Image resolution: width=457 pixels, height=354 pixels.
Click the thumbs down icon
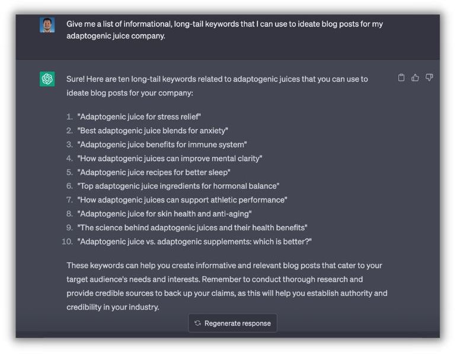coord(429,78)
